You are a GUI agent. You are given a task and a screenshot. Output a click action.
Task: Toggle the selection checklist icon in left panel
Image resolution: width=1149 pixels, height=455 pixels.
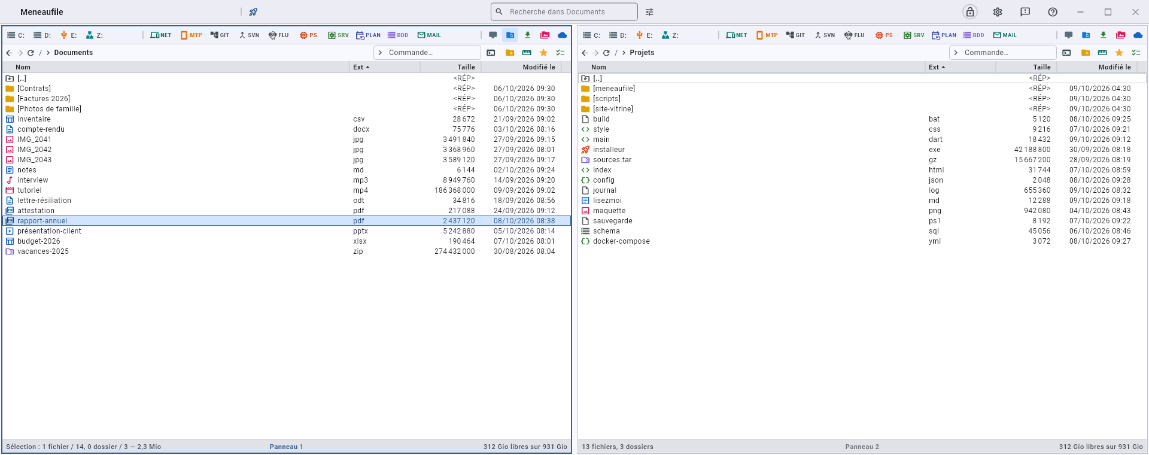561,53
